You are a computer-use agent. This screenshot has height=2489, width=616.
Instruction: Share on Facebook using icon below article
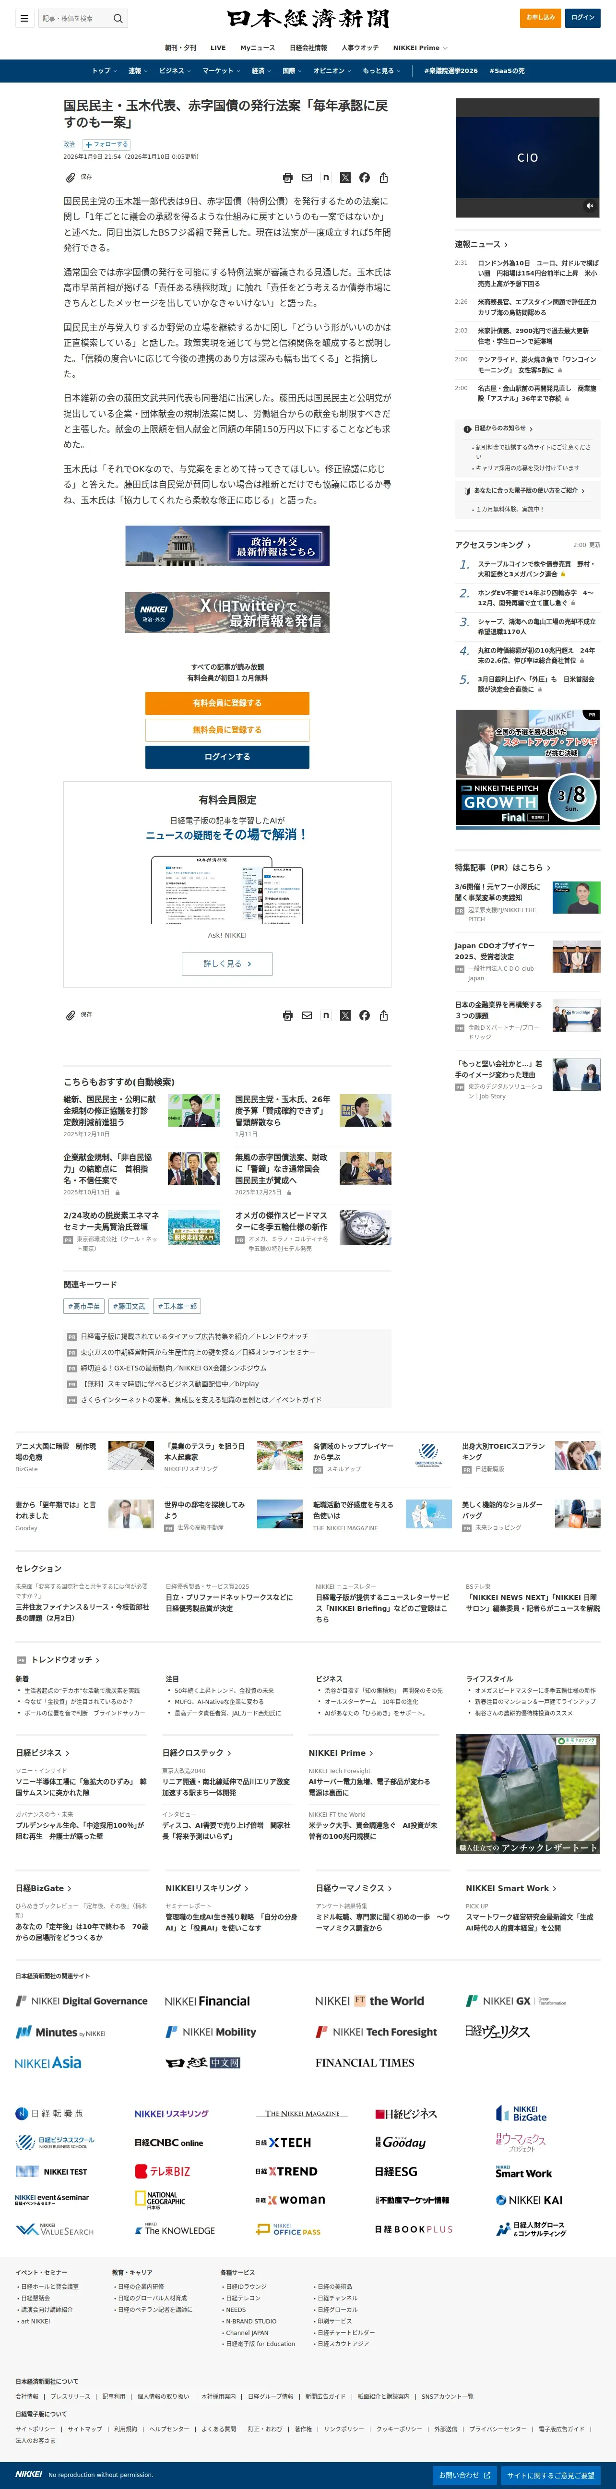(364, 1015)
